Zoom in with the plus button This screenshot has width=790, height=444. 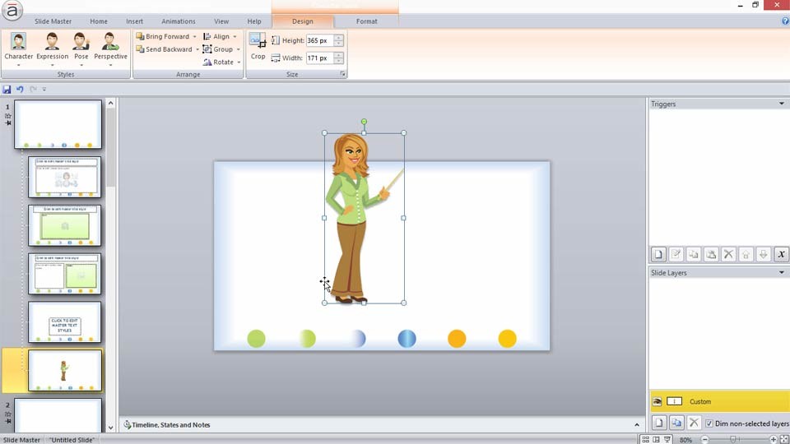[774, 439]
